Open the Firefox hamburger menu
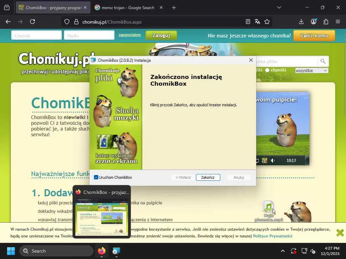The width and height of the screenshot is (346, 259). tap(338, 22)
